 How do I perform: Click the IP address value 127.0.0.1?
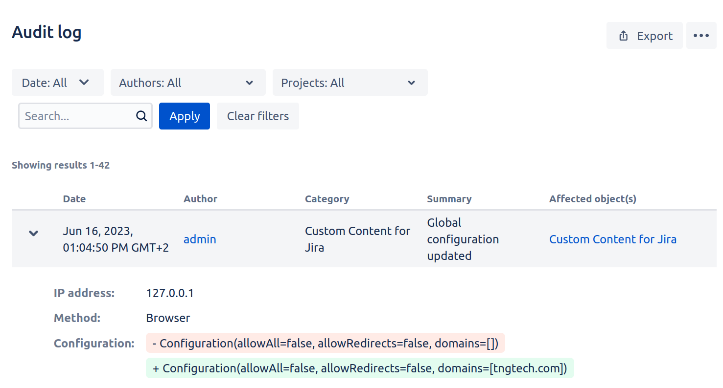(170, 293)
